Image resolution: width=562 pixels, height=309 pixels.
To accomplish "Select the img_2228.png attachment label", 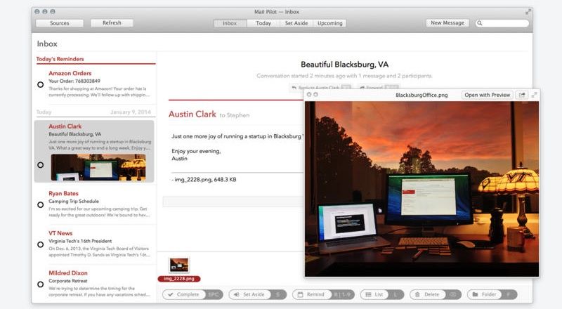I will click(x=179, y=279).
